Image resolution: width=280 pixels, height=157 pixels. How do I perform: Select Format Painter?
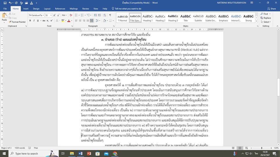point(17,22)
